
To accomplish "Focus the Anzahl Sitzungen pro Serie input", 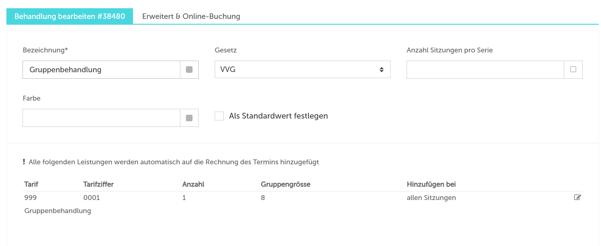I will pos(485,70).
